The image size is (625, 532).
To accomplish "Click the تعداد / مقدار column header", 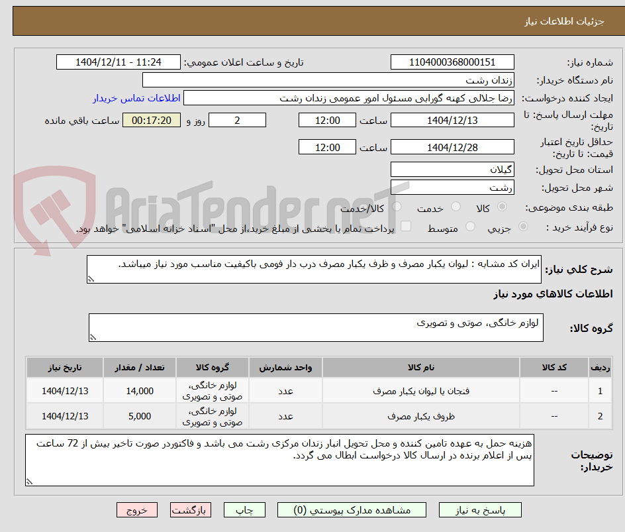I will pos(140,367).
